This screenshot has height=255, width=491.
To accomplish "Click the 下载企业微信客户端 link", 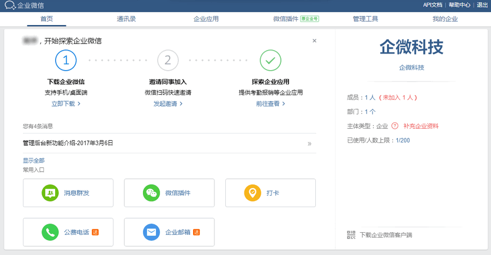I will (x=386, y=235).
